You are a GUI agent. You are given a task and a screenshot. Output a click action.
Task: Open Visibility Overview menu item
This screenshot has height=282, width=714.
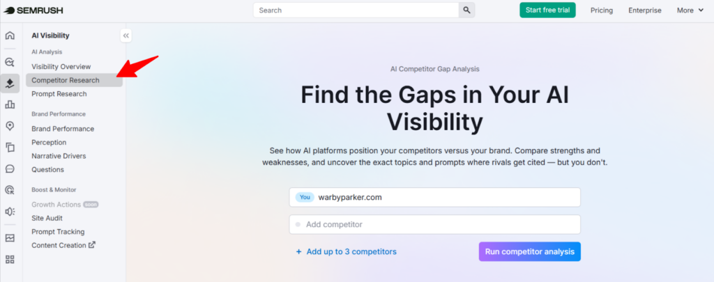tap(61, 66)
